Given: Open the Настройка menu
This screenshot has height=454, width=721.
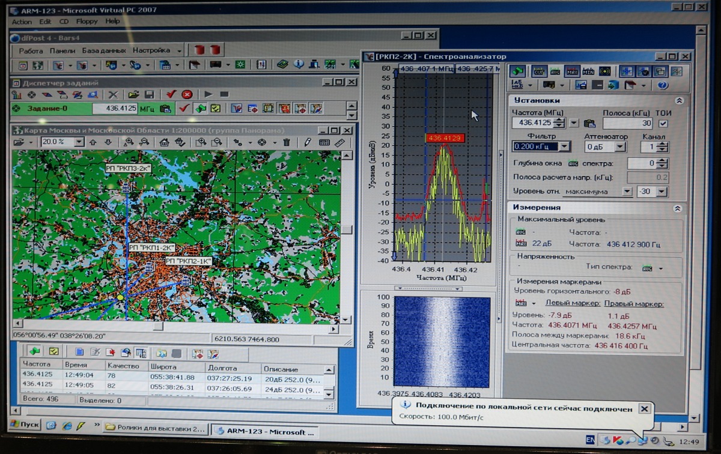Looking at the screenshot, I should pyautogui.click(x=151, y=51).
